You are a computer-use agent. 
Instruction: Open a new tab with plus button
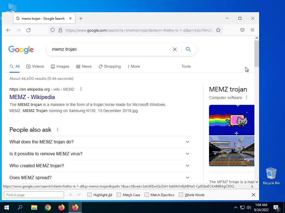point(81,19)
